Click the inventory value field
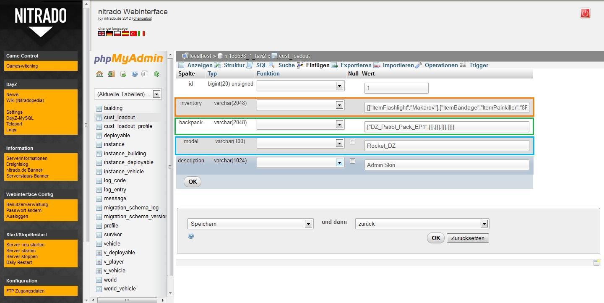 point(447,107)
